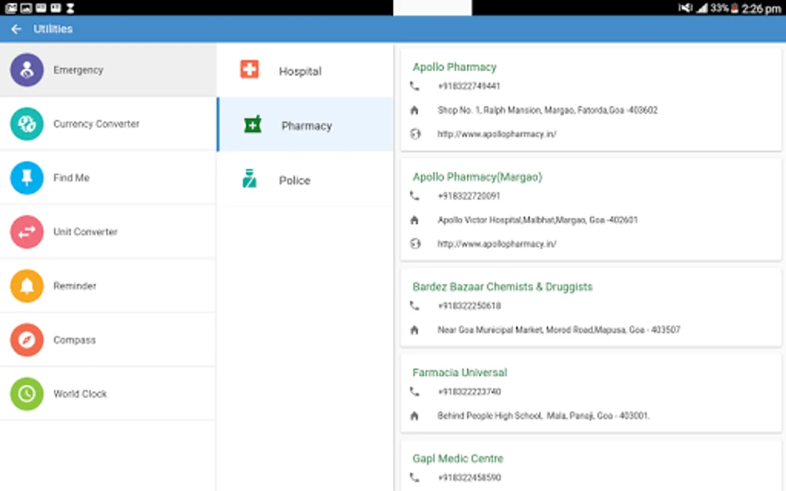Choose Emergency in the utilities list
The width and height of the screenshot is (786, 491).
108,70
